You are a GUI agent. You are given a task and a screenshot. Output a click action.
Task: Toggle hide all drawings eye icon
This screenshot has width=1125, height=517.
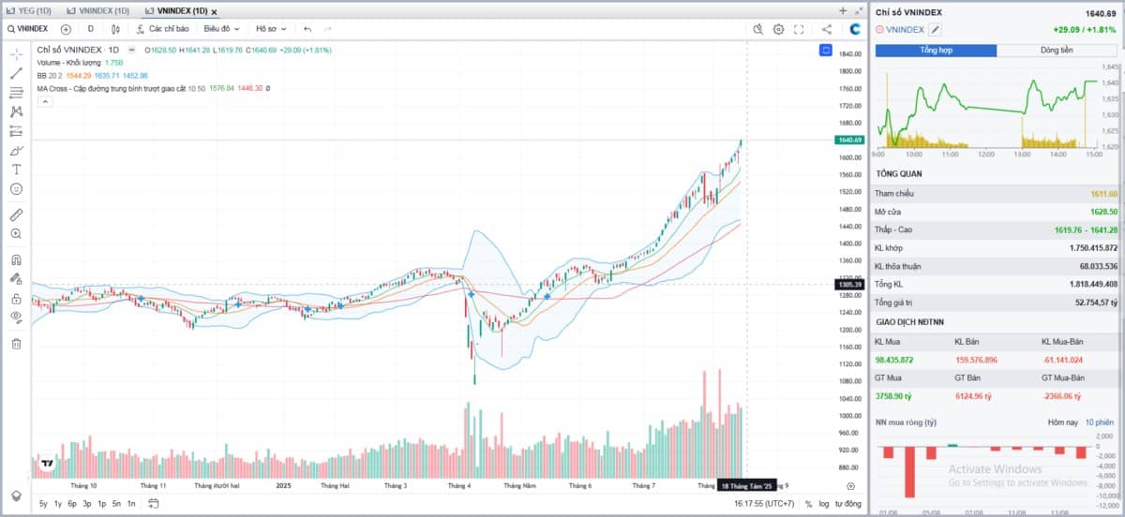tap(16, 318)
